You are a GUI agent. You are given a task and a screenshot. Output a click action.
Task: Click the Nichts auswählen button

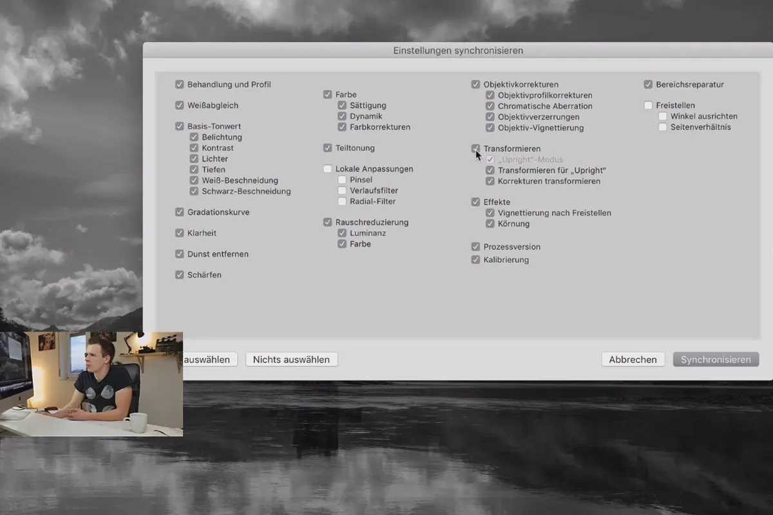[x=292, y=359]
